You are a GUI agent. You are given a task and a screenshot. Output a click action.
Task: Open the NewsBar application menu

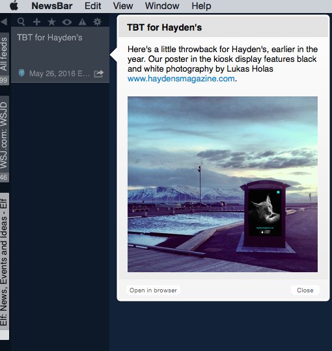click(52, 6)
